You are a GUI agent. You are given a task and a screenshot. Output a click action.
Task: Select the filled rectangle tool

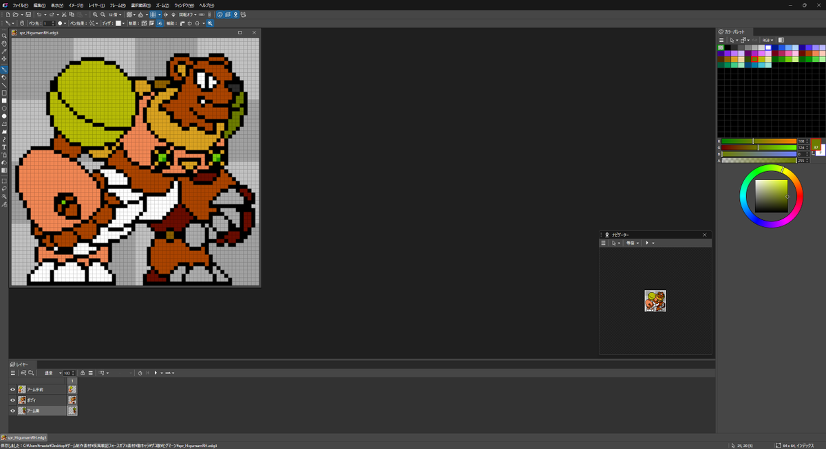pos(4,101)
